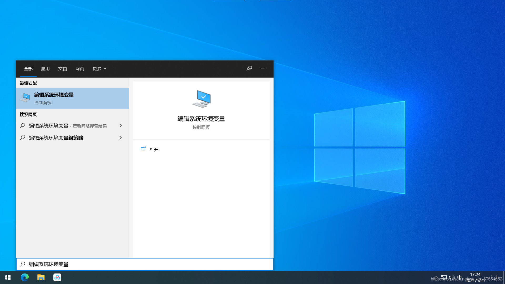
Task: Open the ellipsis options menu in search panel
Action: [263, 69]
